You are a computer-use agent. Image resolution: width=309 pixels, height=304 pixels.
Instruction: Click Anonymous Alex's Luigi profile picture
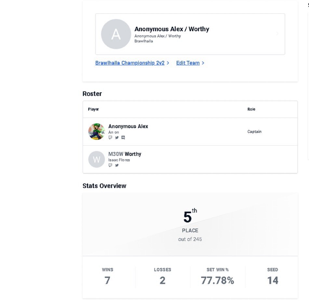click(x=97, y=132)
